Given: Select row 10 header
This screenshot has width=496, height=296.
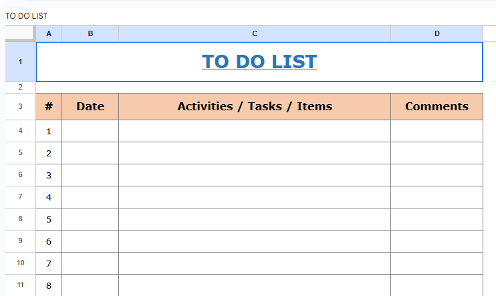Looking at the screenshot, I should (20, 263).
